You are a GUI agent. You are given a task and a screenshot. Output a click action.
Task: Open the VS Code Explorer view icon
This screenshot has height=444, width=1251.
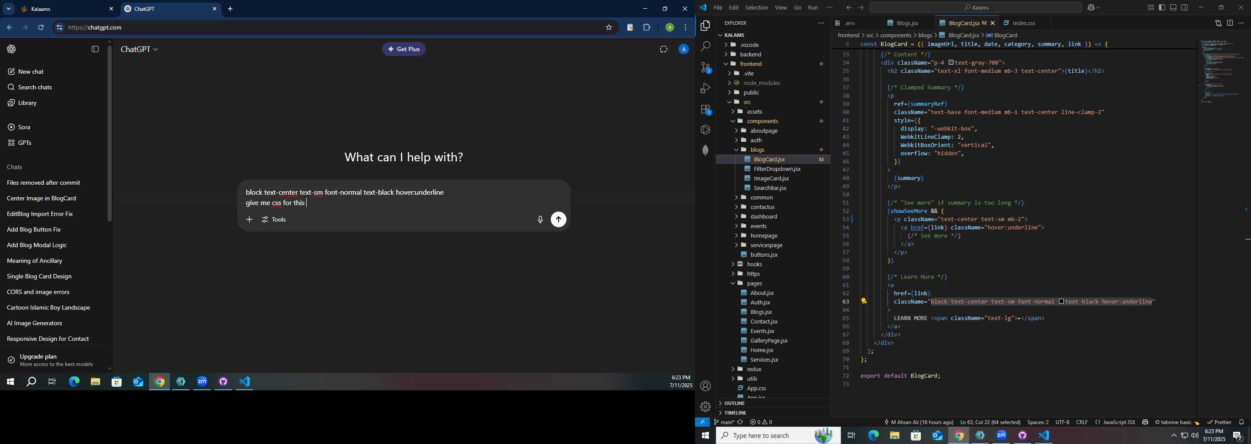(705, 26)
